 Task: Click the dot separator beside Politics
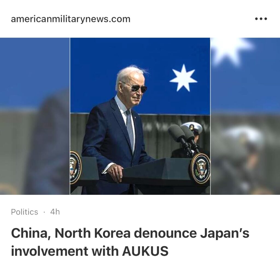pyautogui.click(x=44, y=212)
